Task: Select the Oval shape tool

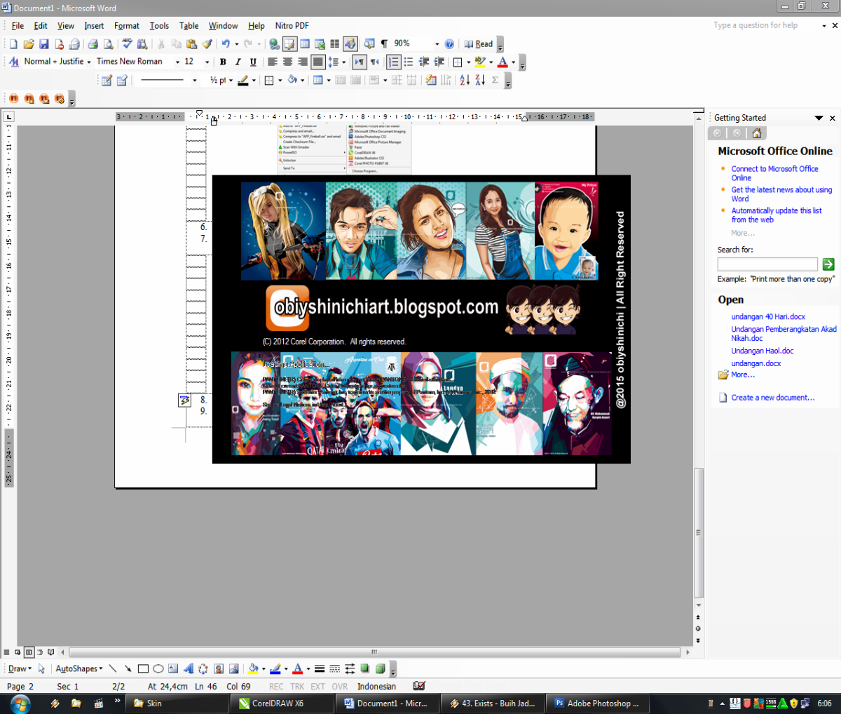Action: 158,668
